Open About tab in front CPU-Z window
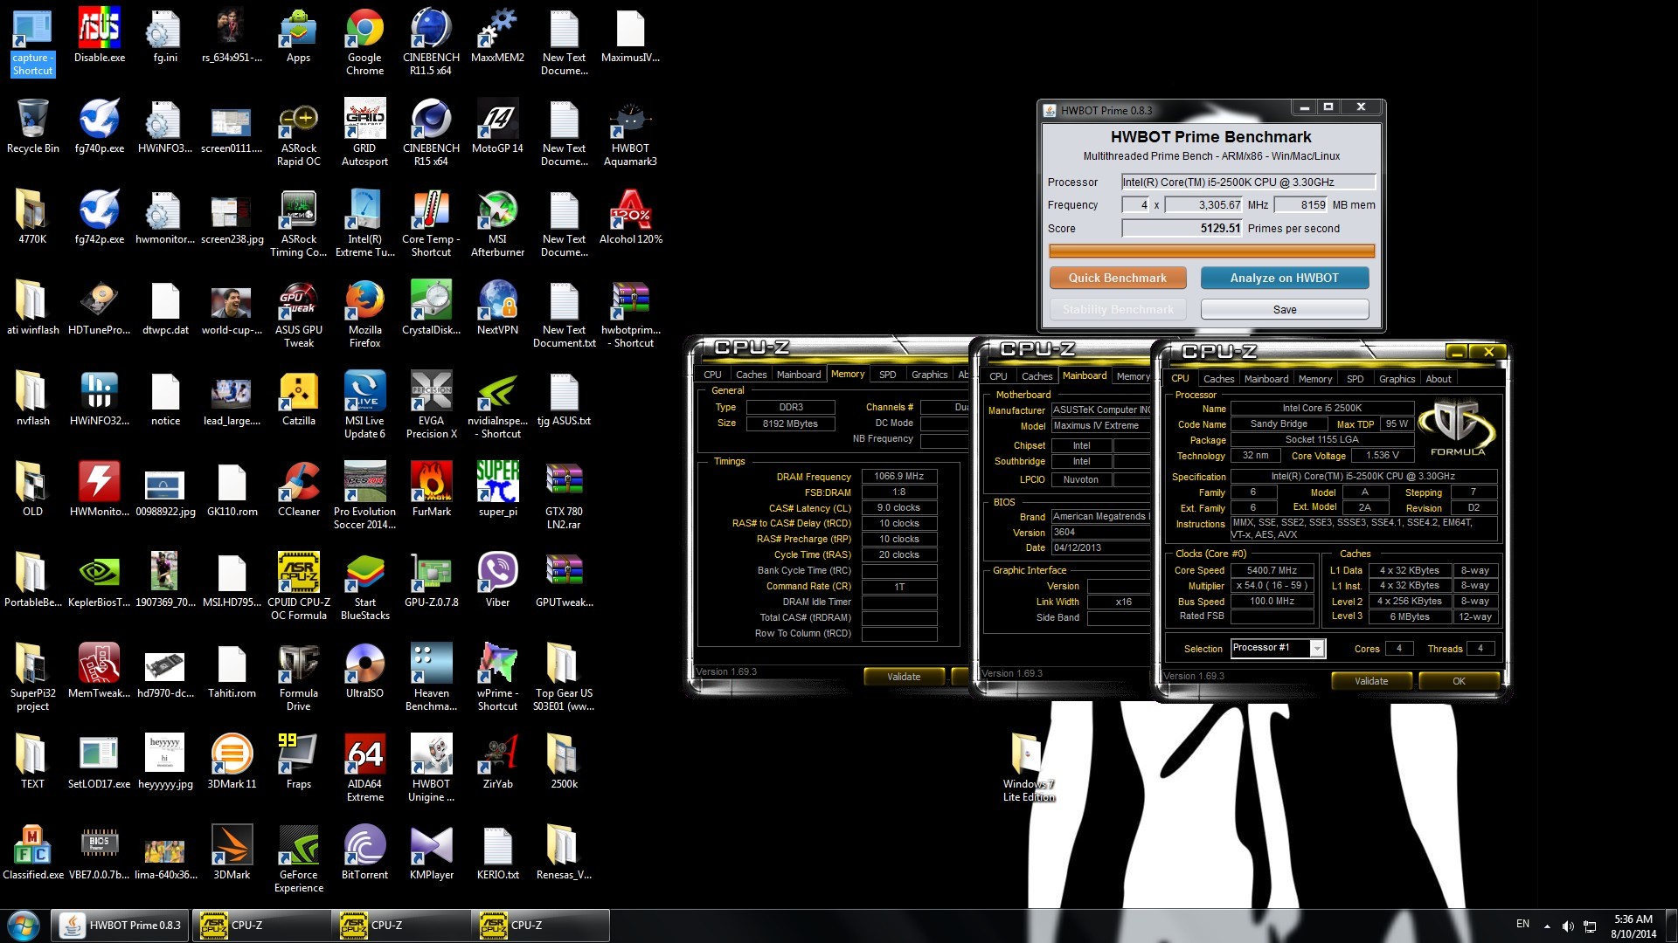This screenshot has height=943, width=1678. tap(1439, 379)
